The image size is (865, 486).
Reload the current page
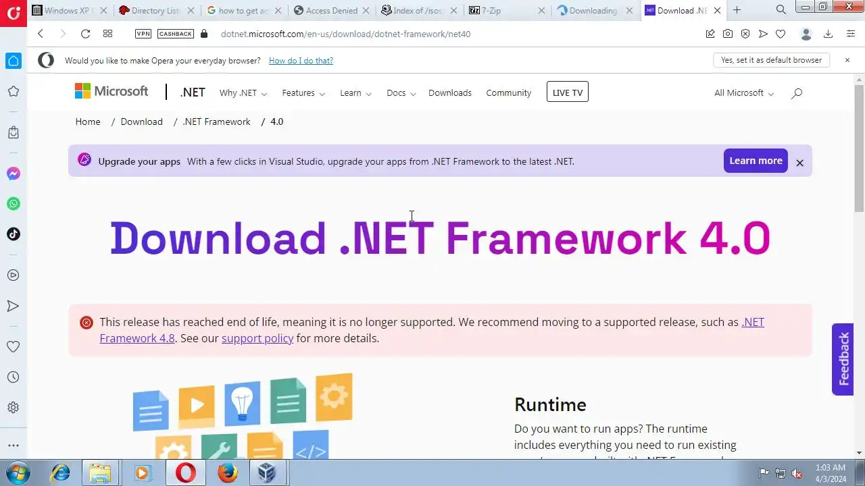[x=85, y=34]
